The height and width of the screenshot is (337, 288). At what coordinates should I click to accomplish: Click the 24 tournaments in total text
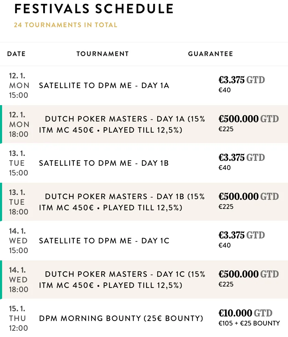point(65,25)
